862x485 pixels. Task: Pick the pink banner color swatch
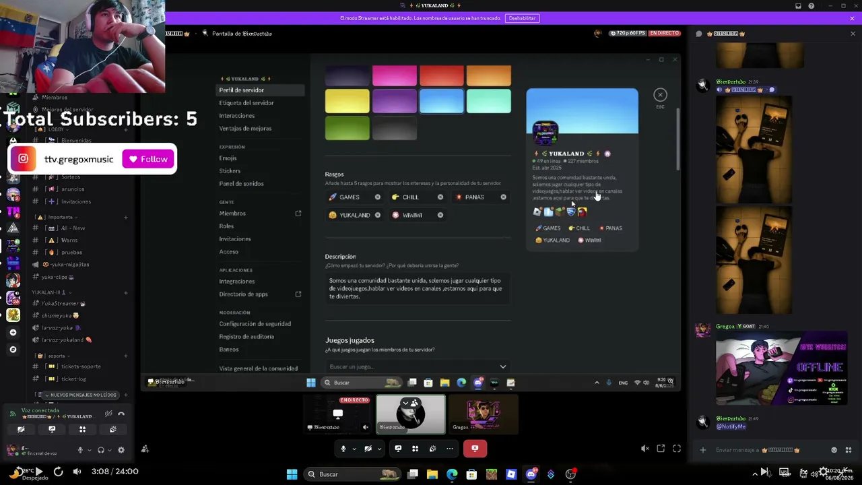395,76
